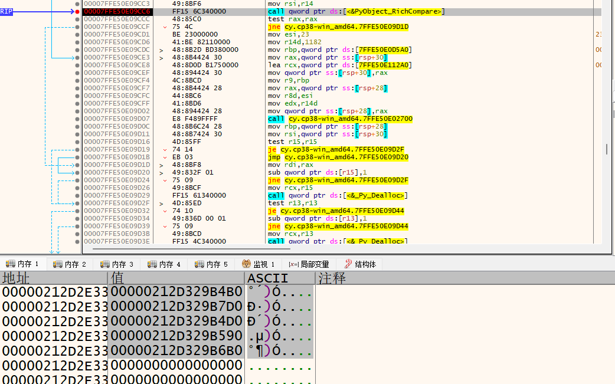This screenshot has height=384, width=615.
Task: Select dump value 00000212D329B6B0
Action: (x=176, y=350)
